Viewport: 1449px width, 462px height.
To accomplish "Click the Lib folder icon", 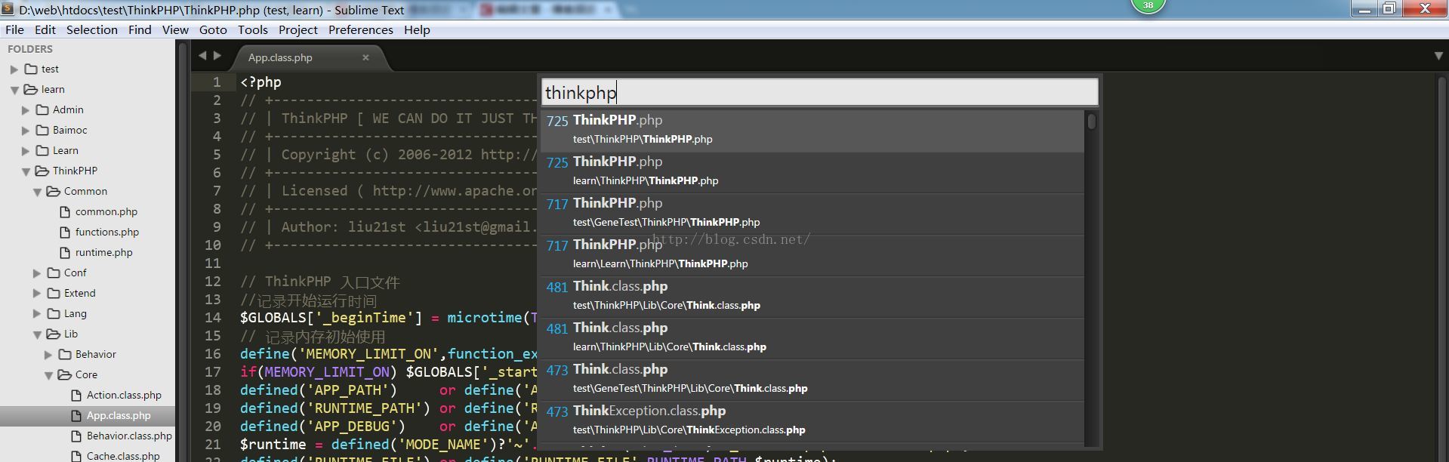I will coord(54,334).
